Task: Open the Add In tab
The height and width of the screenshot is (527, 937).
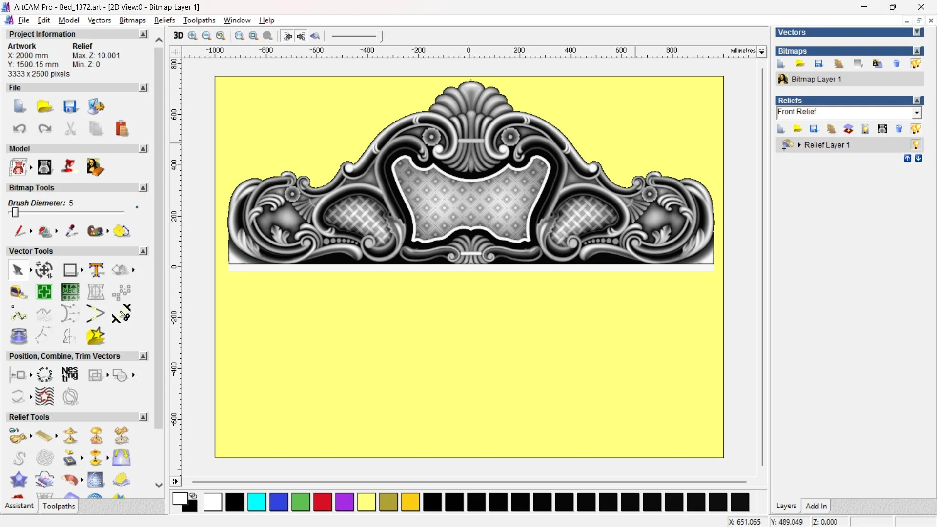Action: (816, 506)
